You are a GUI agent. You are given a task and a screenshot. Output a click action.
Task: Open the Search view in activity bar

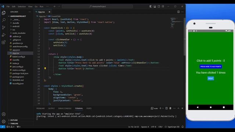click(4, 20)
